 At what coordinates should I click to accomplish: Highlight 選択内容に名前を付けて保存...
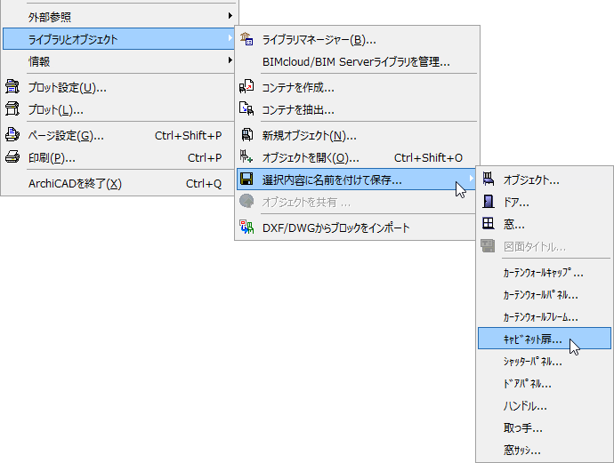[x=357, y=180]
